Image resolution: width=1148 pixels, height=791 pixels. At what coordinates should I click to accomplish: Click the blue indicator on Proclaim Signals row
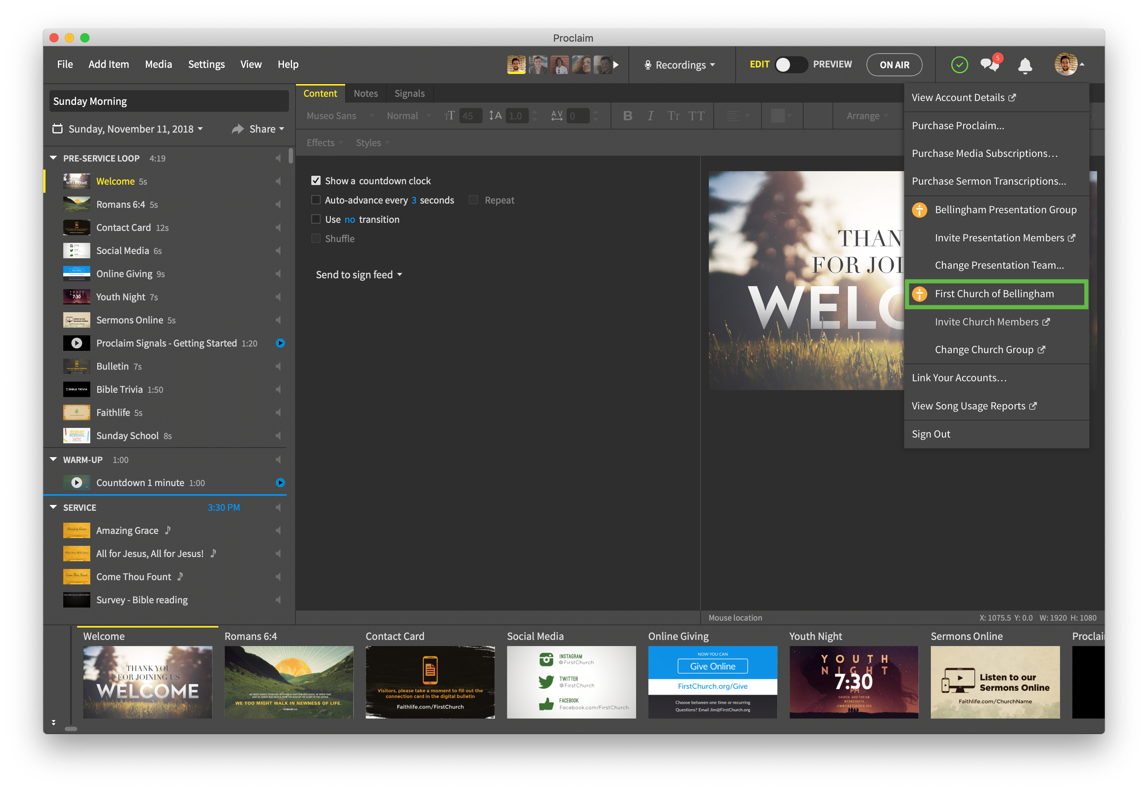[x=280, y=343]
